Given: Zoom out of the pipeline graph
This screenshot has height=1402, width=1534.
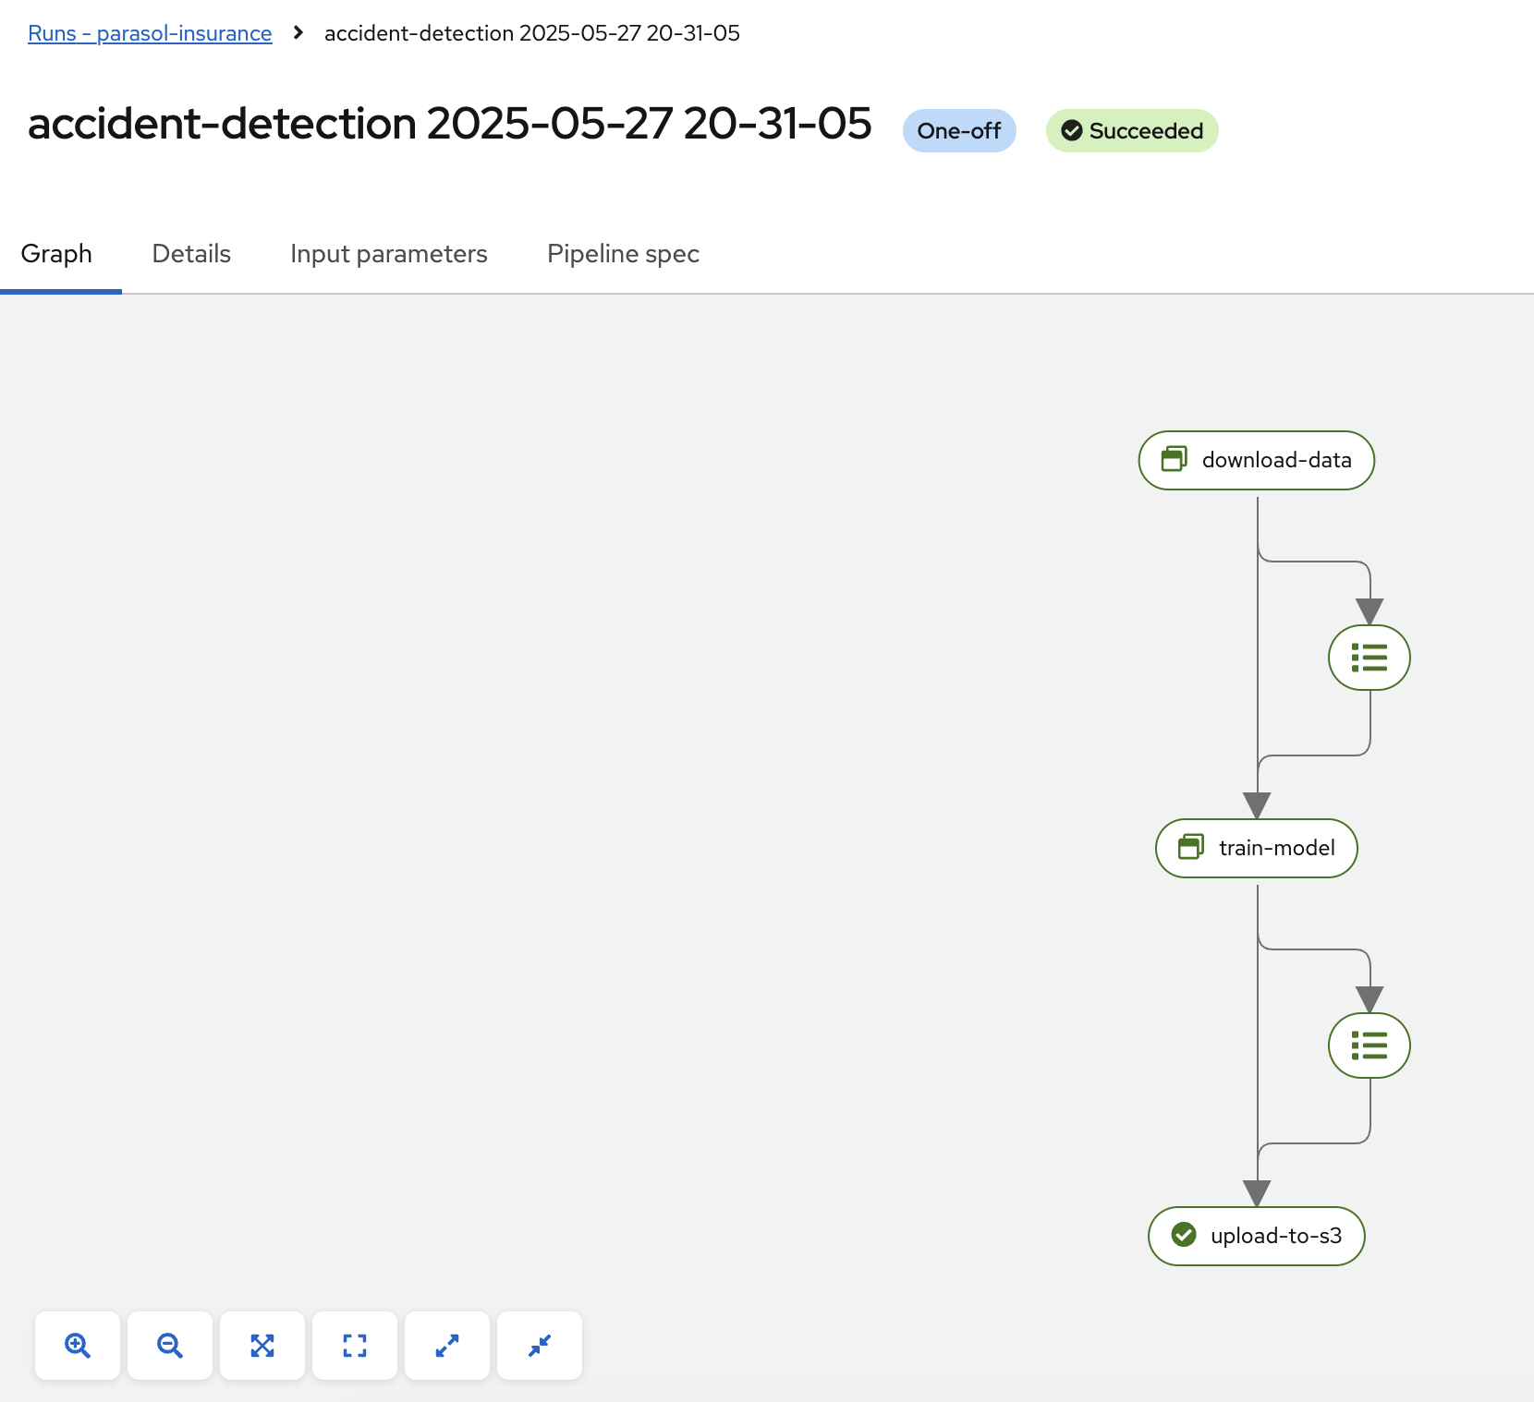Looking at the screenshot, I should (170, 1346).
